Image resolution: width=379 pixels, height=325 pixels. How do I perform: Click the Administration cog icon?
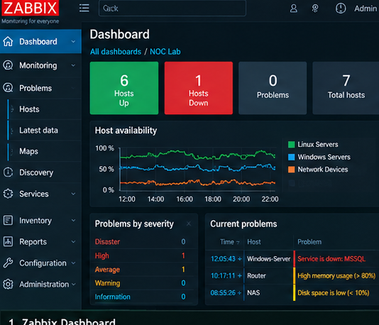8,284
